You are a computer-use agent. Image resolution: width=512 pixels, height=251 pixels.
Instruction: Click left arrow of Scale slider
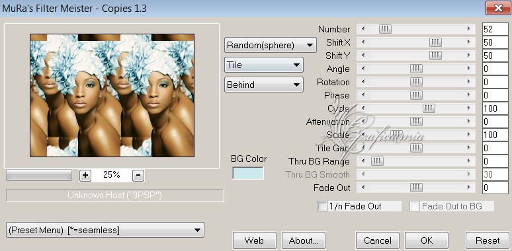(363, 135)
